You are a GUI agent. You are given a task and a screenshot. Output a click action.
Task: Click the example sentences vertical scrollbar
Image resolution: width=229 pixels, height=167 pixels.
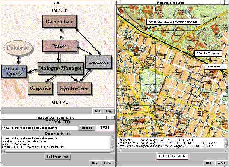[112, 143]
